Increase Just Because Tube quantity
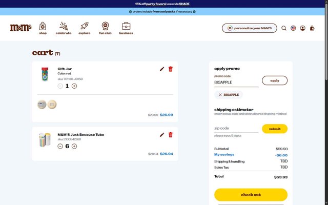This screenshot has width=328, height=205. click(74, 146)
